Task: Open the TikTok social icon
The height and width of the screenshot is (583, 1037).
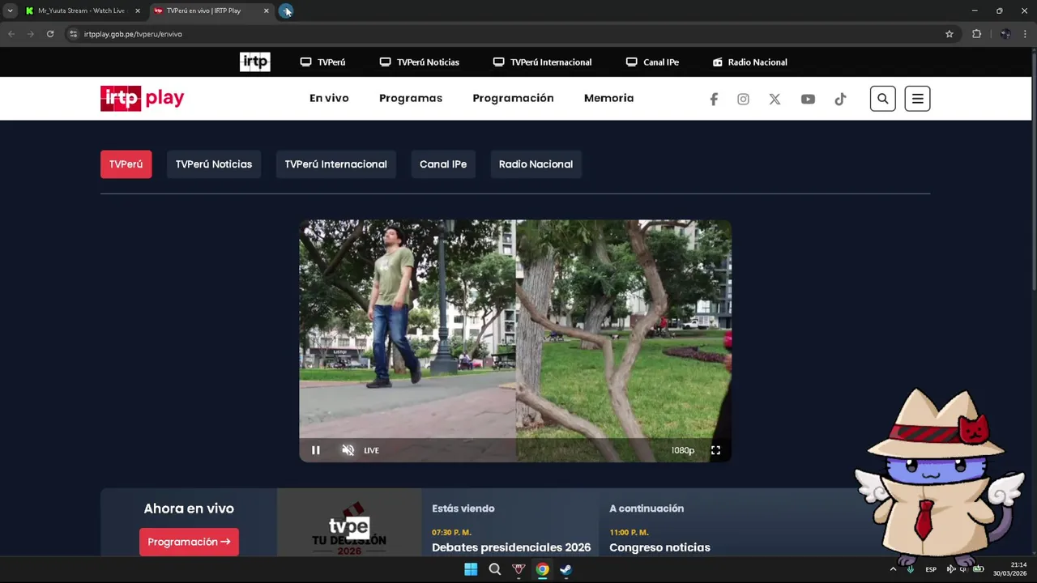Action: pos(840,99)
